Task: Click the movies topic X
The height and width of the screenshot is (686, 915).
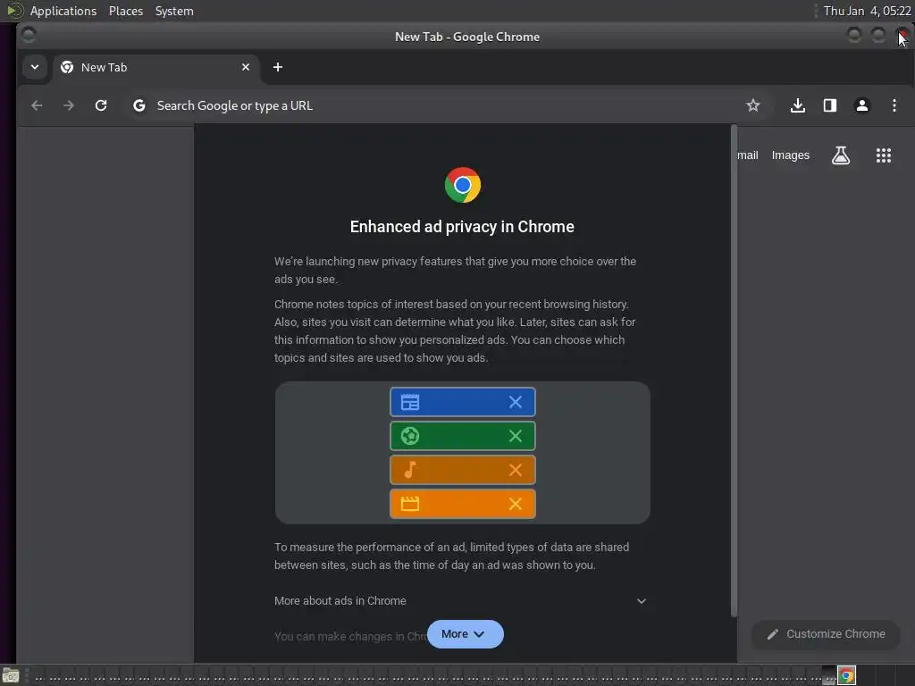Action: tap(516, 504)
